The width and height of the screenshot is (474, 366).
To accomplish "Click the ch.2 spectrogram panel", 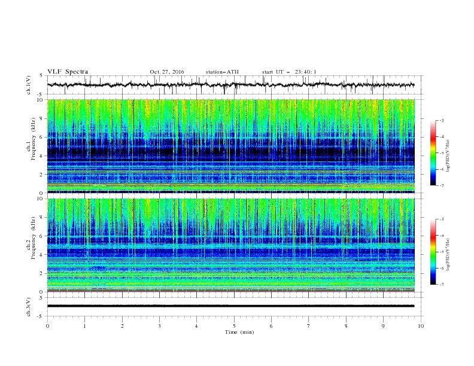I will pos(230,245).
